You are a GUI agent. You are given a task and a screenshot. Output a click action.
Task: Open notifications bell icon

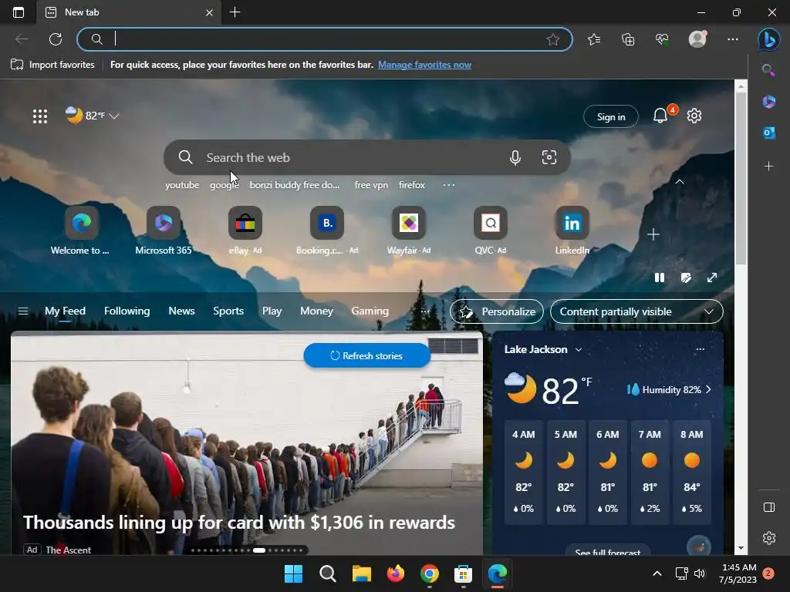tap(660, 116)
